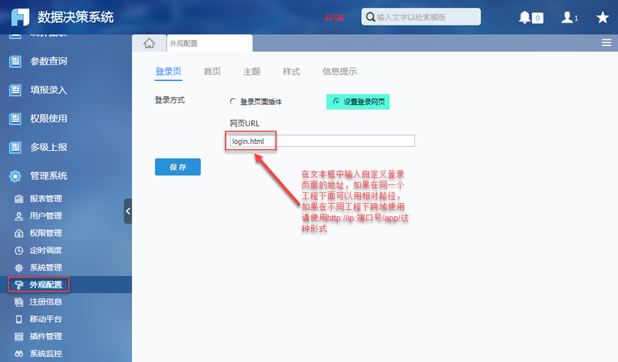This screenshot has height=362, width=618.
Task: Open user account icon
Action: click(x=567, y=17)
